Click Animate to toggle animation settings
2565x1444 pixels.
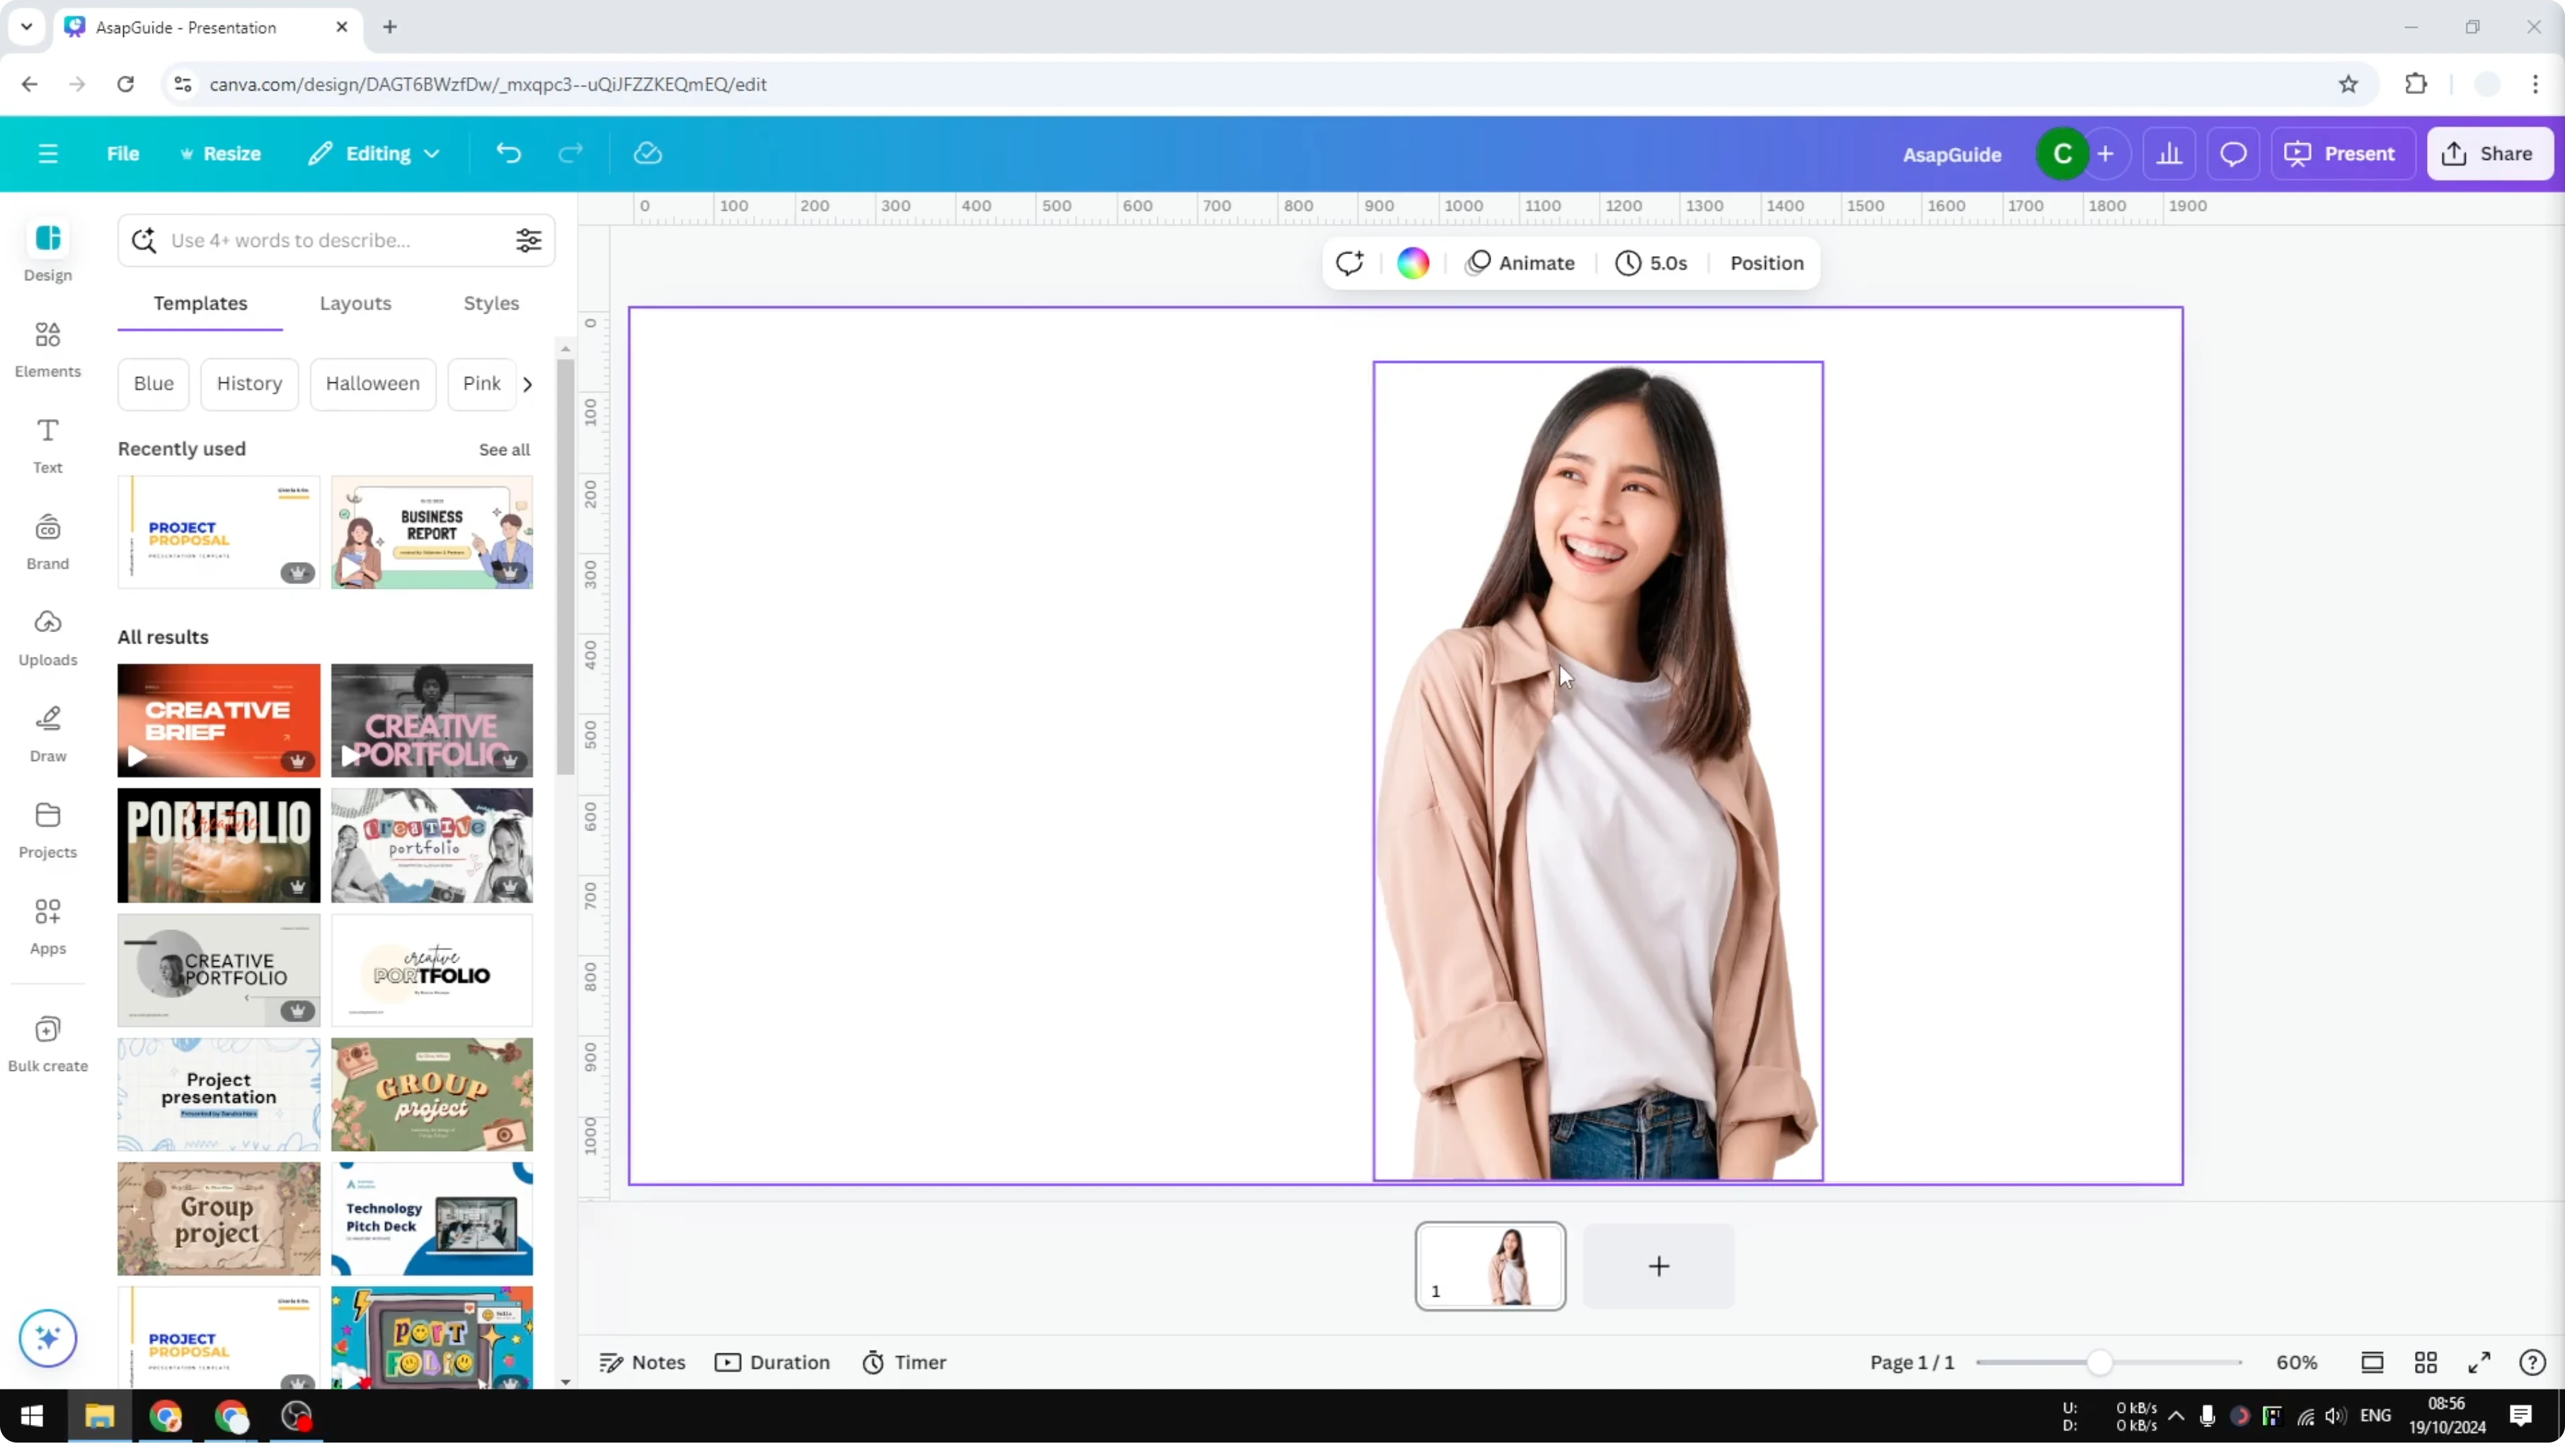coord(1522,263)
